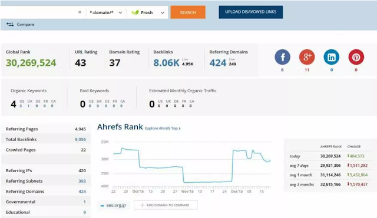Open the *.domain/* mode dropdown
The width and height of the screenshot is (377, 218).
105,12
